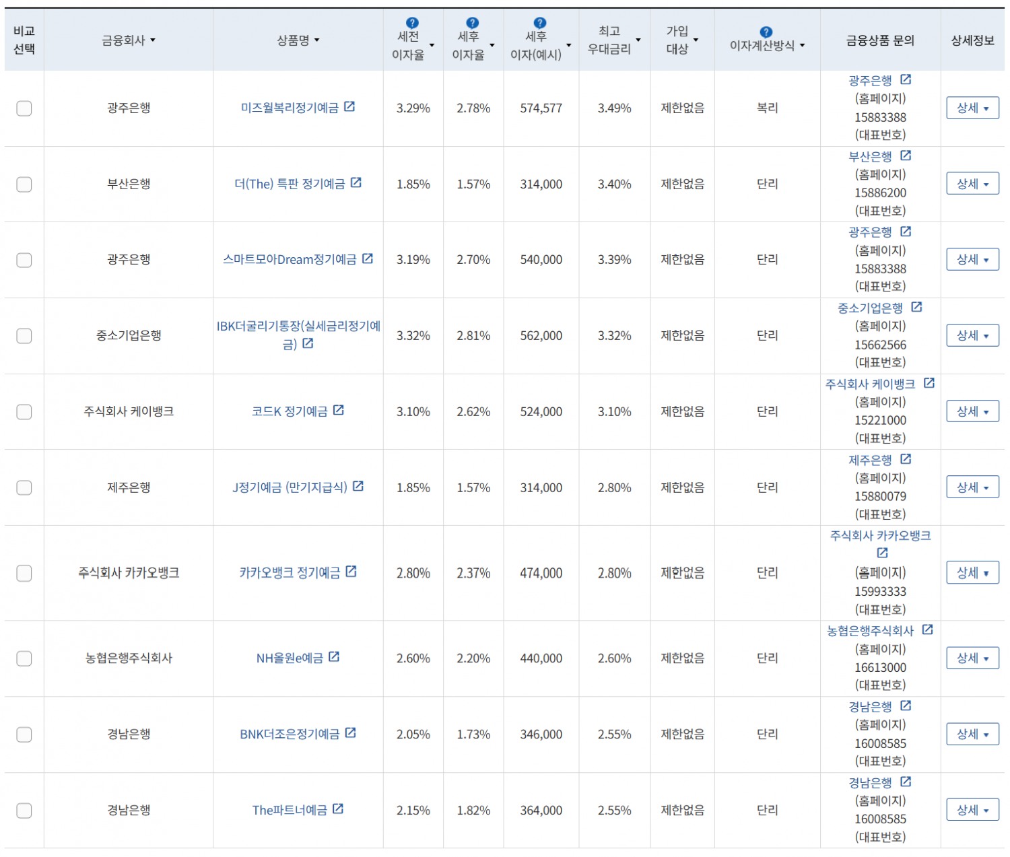The height and width of the screenshot is (857, 1010).
Task: Sort by 세후 이자율 column header
Action: click(x=473, y=45)
